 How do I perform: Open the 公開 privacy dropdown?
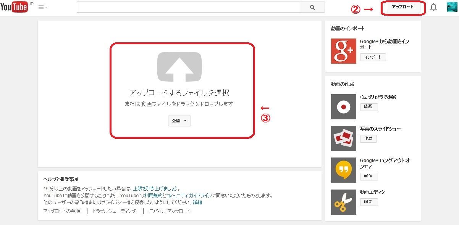click(179, 121)
